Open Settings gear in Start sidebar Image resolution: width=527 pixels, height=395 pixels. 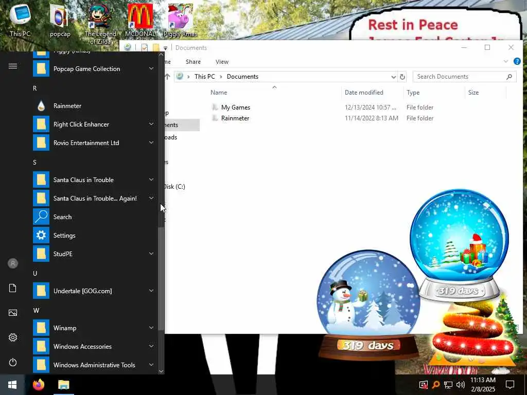13,337
